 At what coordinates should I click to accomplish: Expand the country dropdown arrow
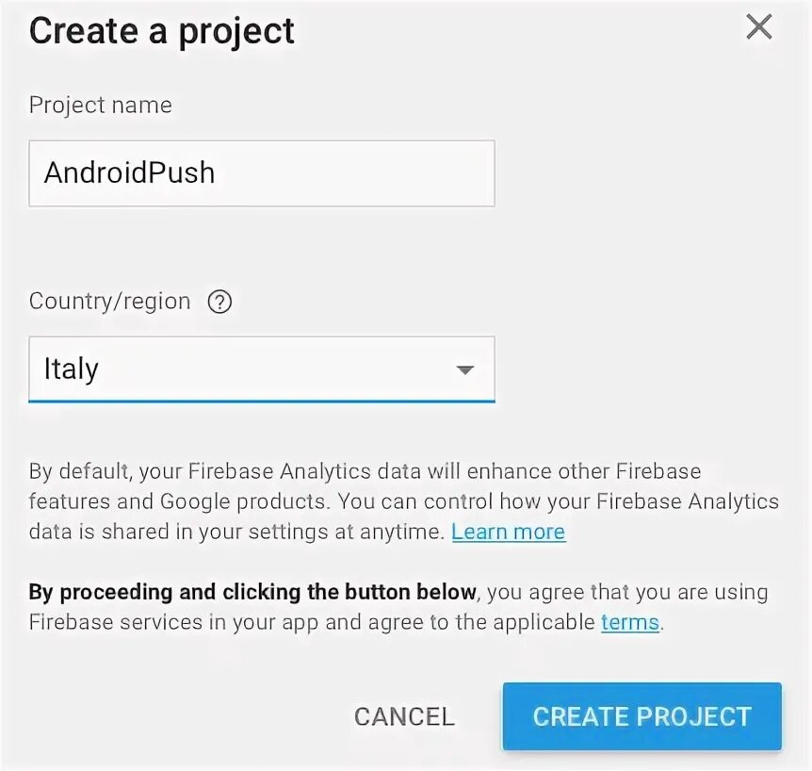[x=464, y=369]
